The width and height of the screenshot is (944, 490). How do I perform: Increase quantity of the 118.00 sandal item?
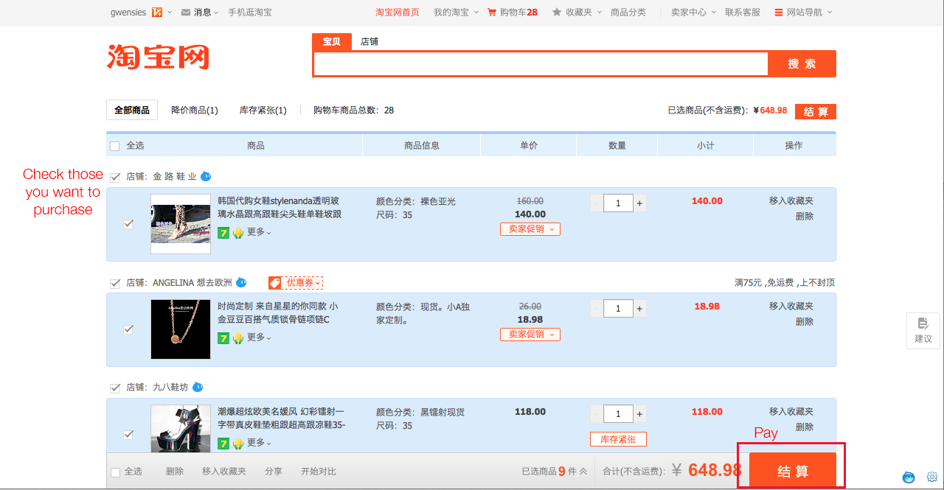(x=639, y=414)
